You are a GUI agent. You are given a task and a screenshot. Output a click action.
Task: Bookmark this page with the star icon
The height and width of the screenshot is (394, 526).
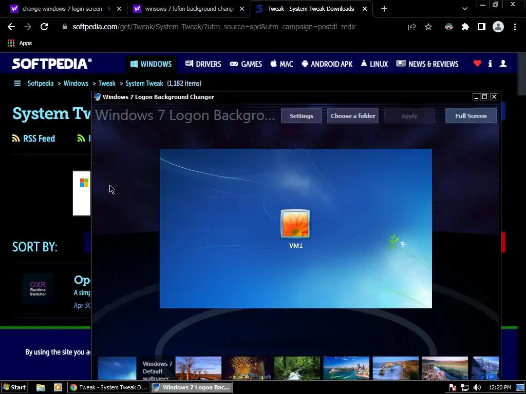tap(428, 27)
